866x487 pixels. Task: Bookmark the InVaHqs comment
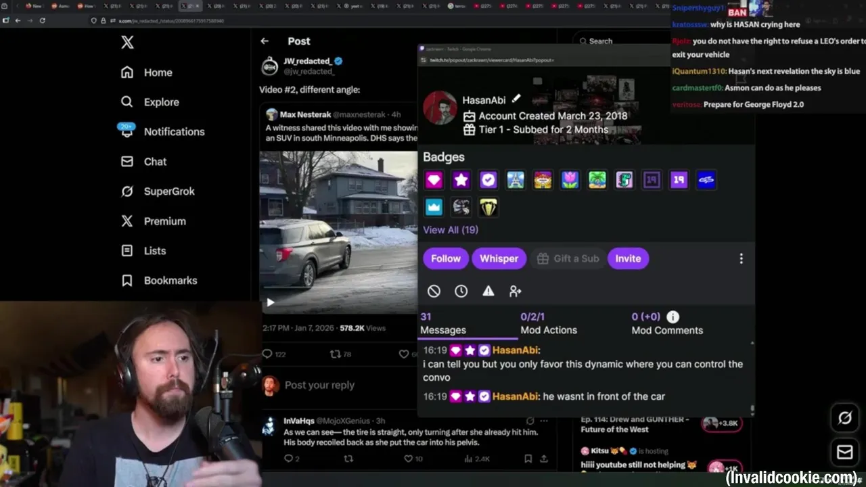click(x=528, y=459)
